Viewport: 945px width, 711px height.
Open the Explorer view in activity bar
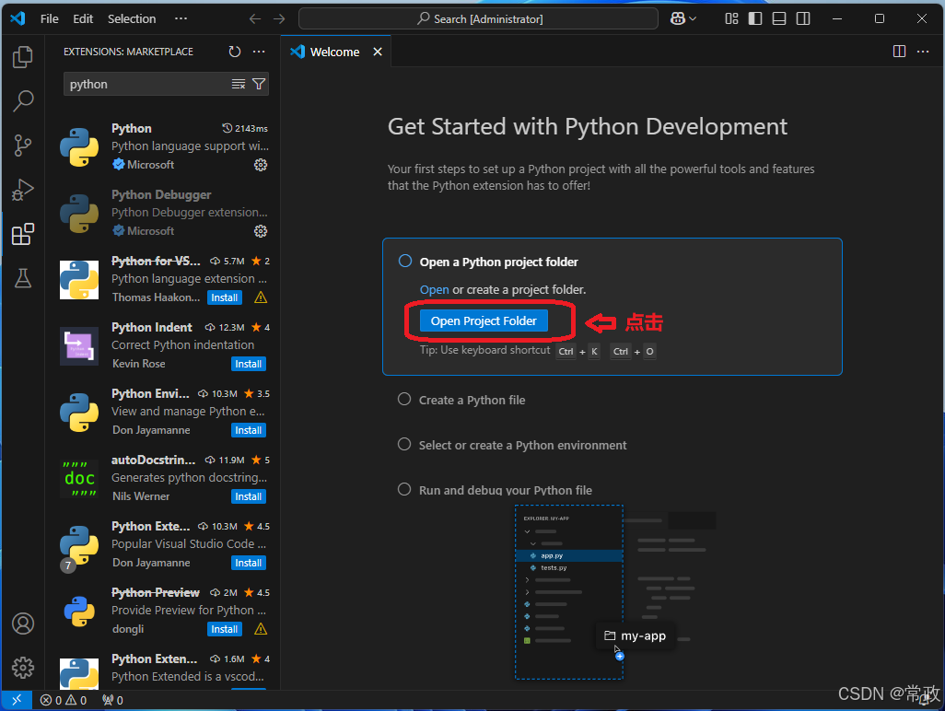coord(23,57)
